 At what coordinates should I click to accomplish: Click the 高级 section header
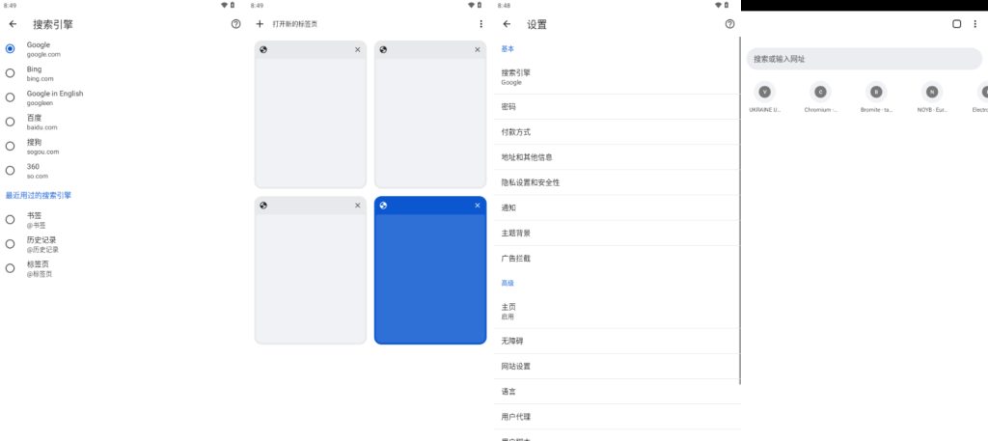[x=508, y=284]
